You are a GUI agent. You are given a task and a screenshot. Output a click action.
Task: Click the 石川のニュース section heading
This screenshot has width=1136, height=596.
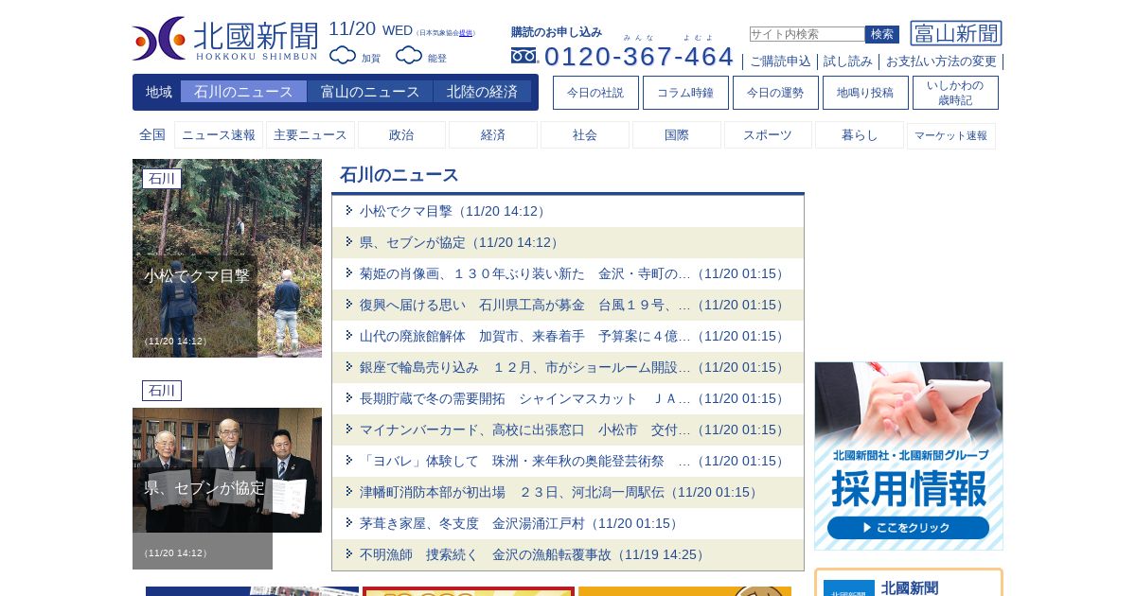[399, 175]
